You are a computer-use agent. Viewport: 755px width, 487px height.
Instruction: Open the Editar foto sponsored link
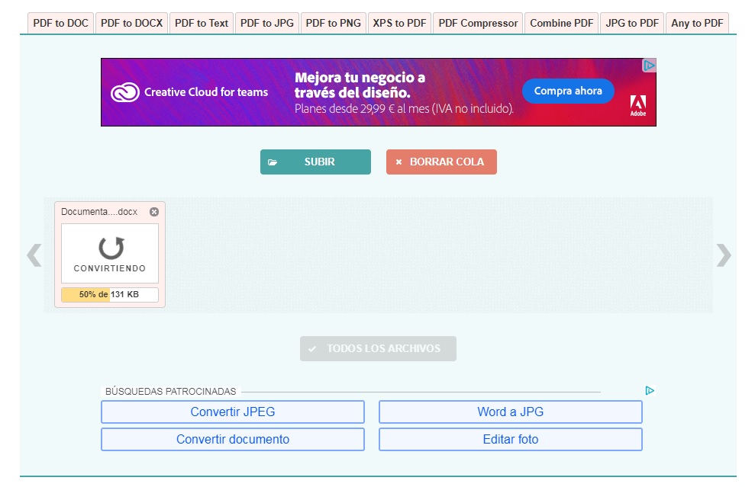(511, 440)
